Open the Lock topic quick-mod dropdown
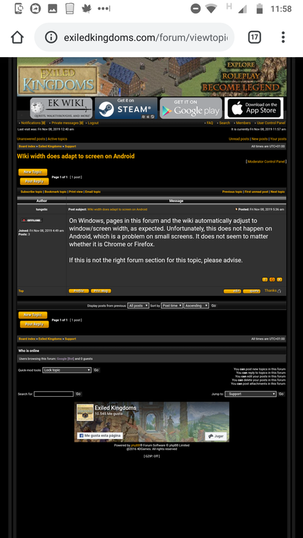Viewport: 303px width, 538px height. tap(67, 371)
